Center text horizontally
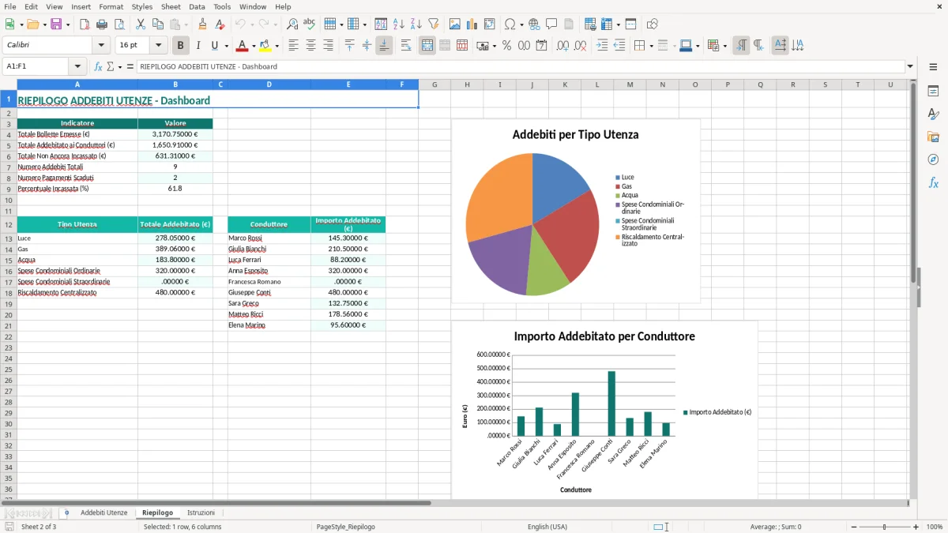This screenshot has width=948, height=533. click(x=310, y=46)
